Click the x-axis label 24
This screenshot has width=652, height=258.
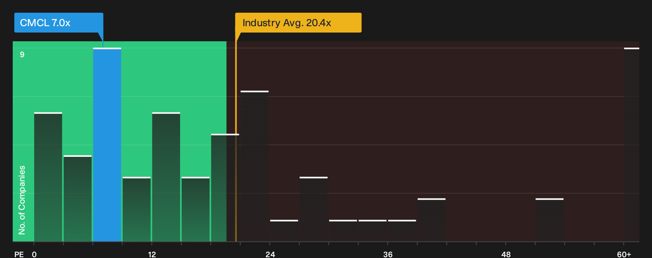coord(270,254)
